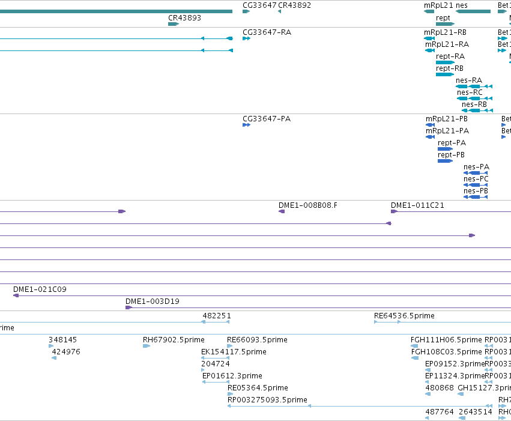This screenshot has height=421, width=511.
Task: Click the CR43893 gene feature label
Action: point(184,17)
